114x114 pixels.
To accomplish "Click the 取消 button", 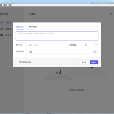I will pyautogui.click(x=84, y=62).
